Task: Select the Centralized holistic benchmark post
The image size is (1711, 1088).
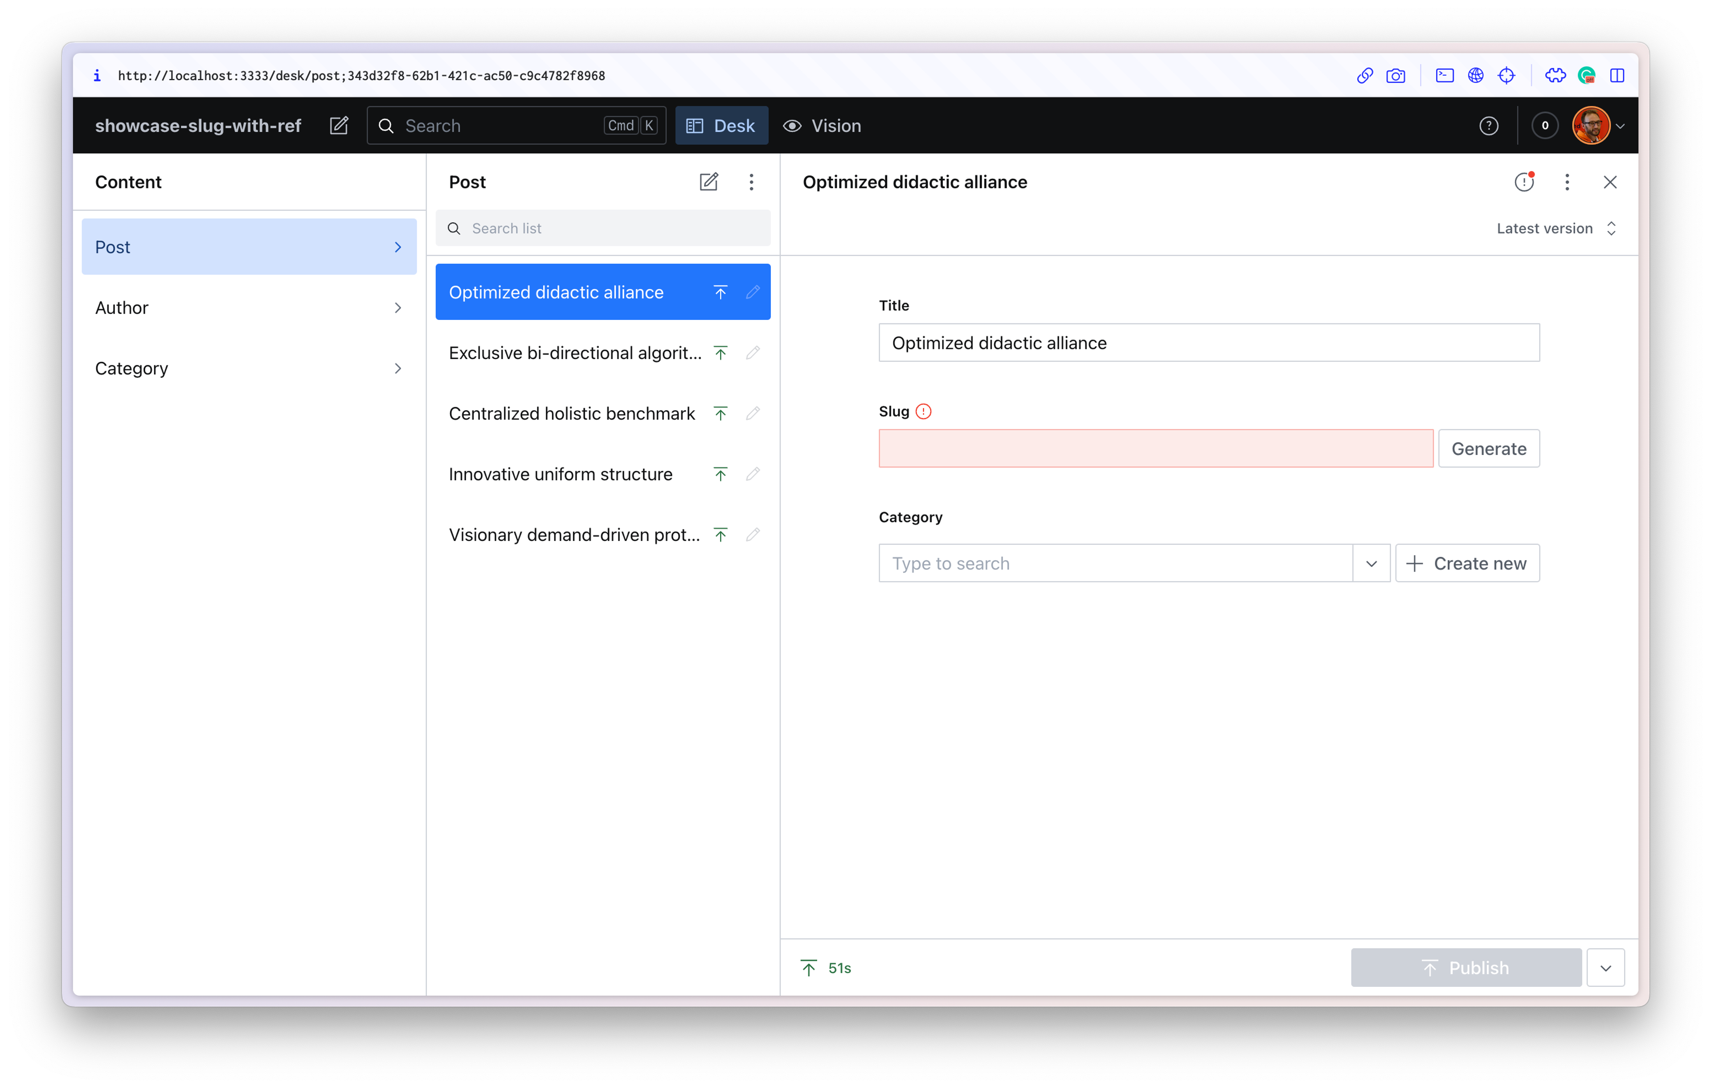Action: point(571,413)
